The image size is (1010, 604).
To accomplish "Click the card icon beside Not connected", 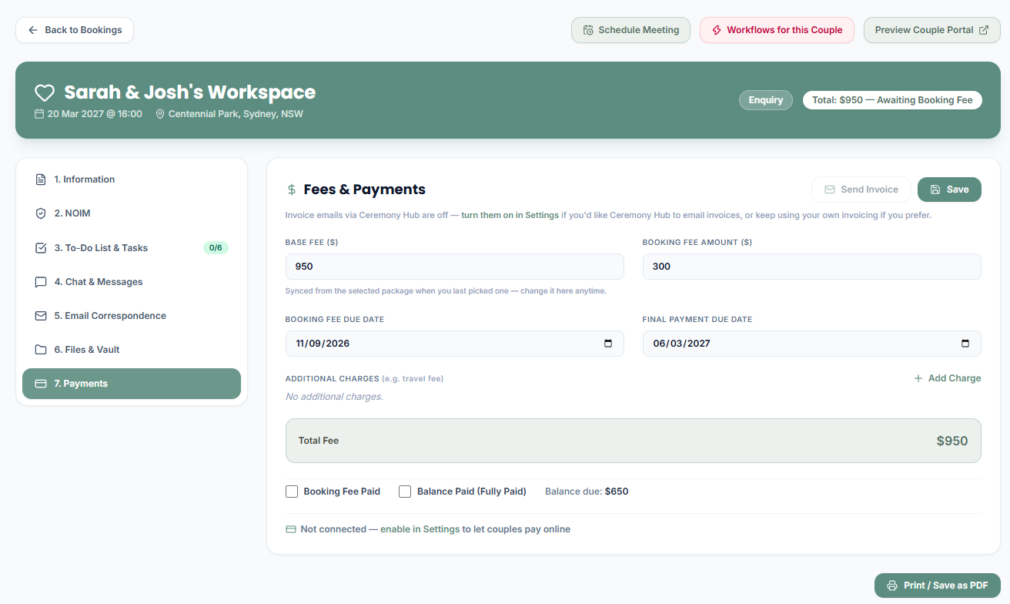I will tap(291, 529).
